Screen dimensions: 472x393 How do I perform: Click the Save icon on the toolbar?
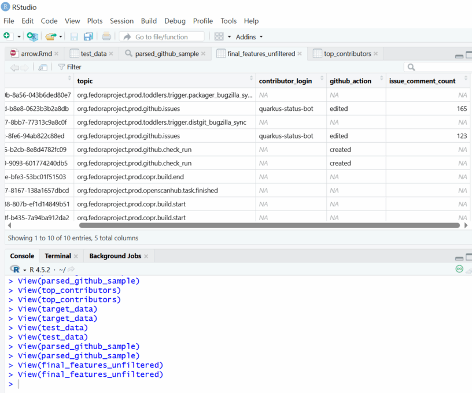[x=74, y=36]
